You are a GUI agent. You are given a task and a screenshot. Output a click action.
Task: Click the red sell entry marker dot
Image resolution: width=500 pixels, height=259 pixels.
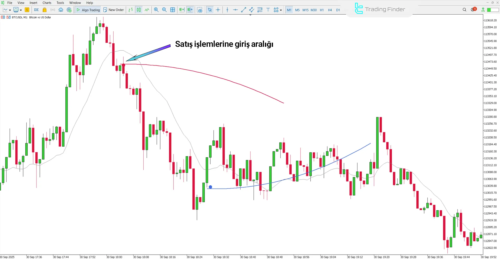click(124, 65)
